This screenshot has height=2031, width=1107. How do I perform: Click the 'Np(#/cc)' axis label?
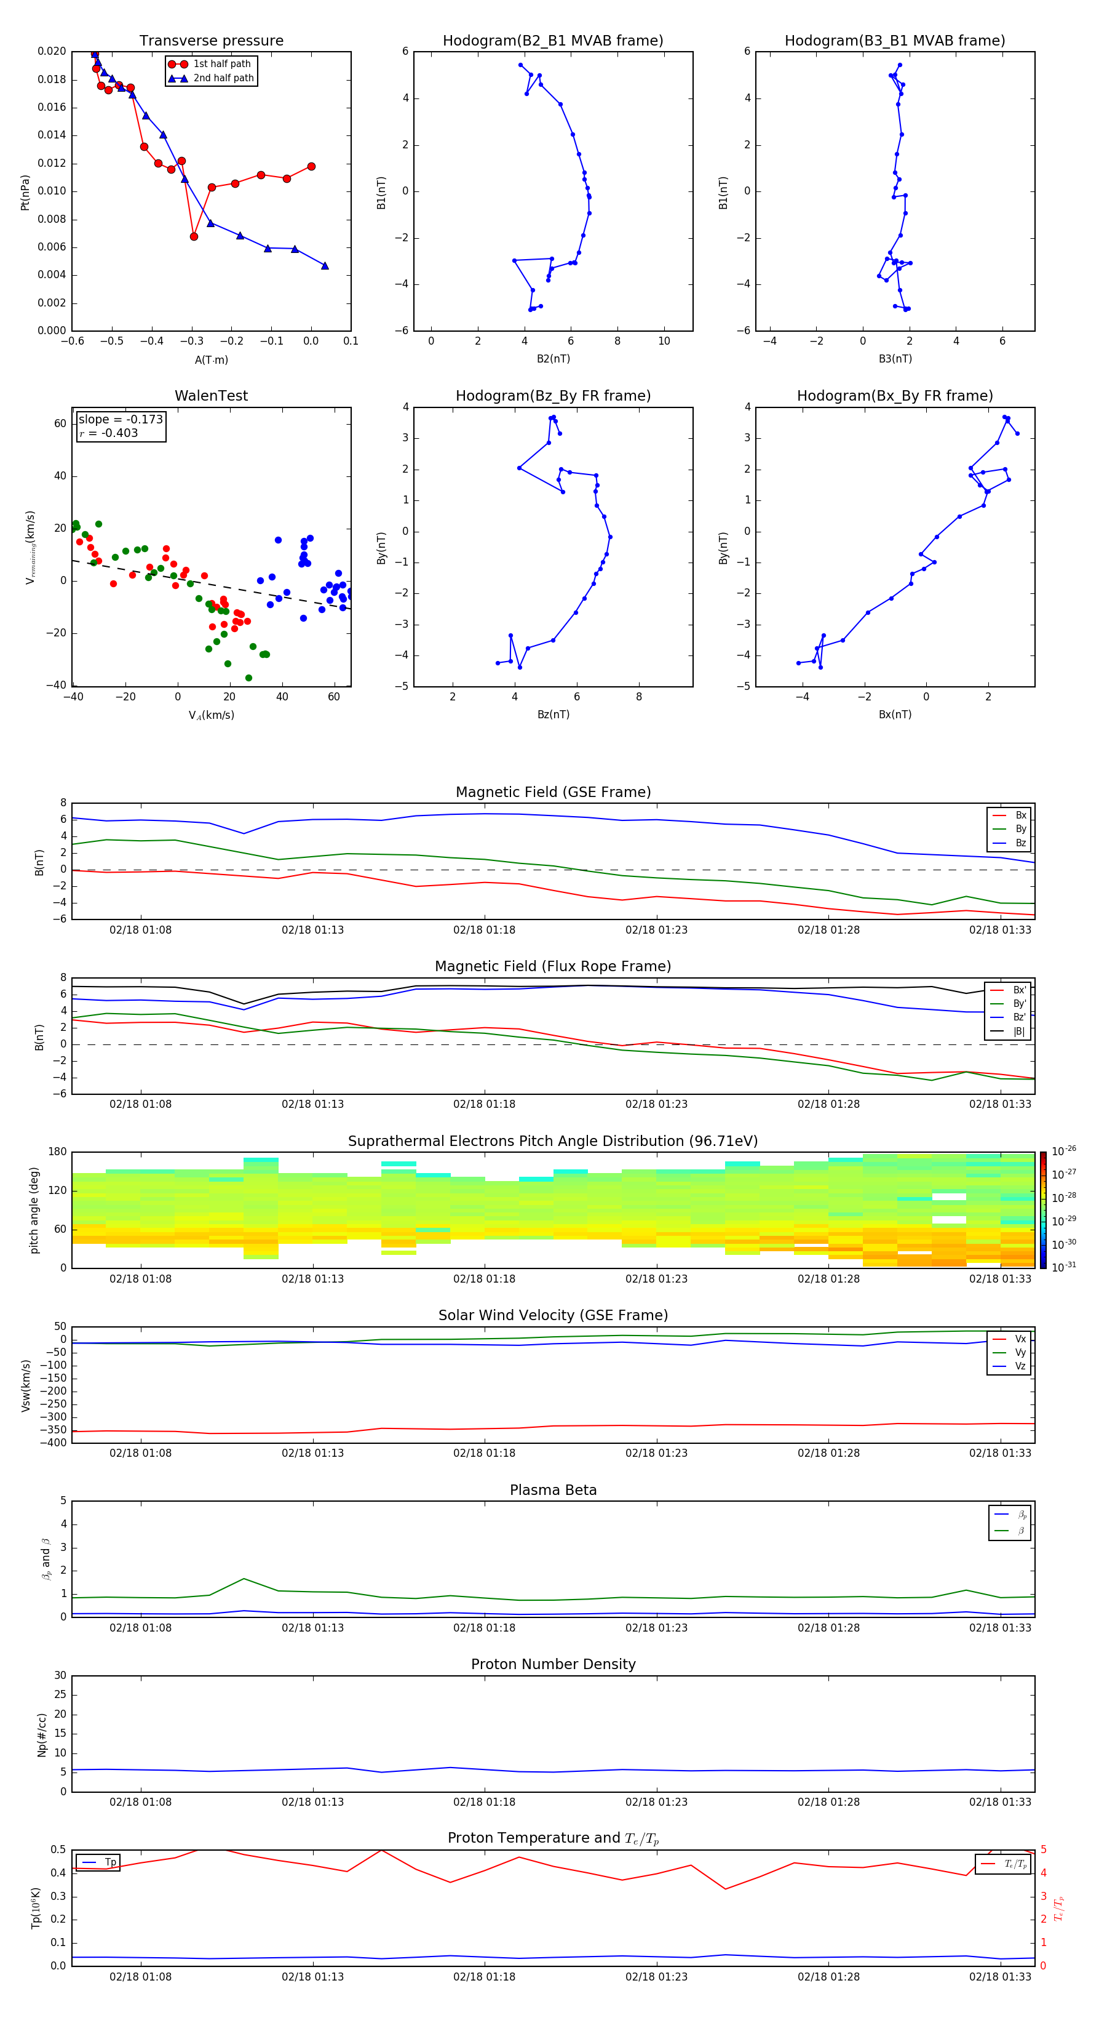(42, 1734)
